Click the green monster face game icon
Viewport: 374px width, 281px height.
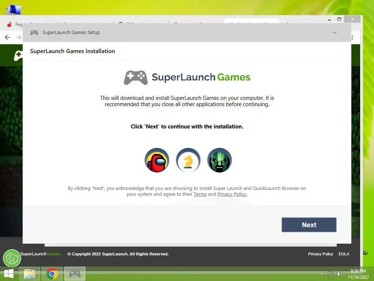pyautogui.click(x=220, y=160)
